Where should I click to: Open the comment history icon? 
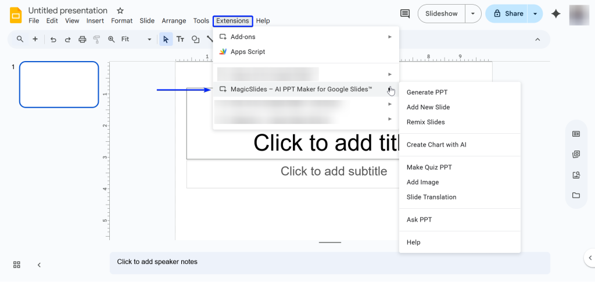point(405,13)
